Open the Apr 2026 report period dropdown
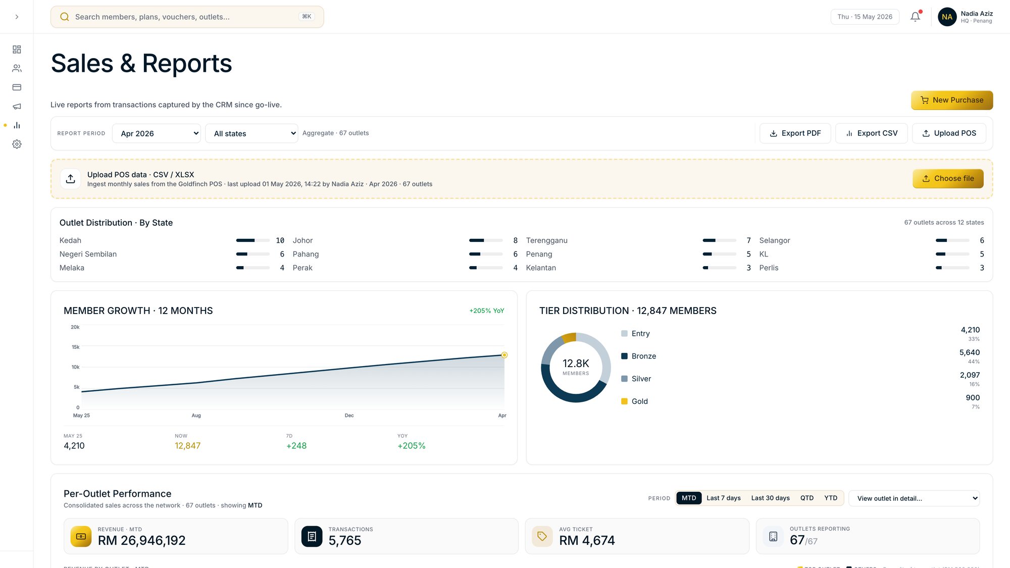 (x=157, y=133)
